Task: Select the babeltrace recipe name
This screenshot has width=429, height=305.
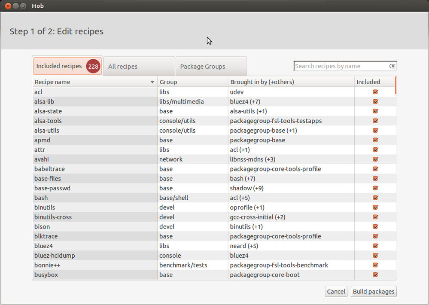Action: [x=49, y=169]
